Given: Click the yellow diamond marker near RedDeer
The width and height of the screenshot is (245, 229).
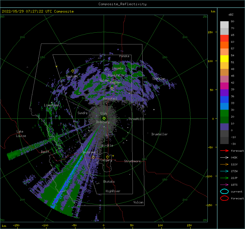Looking at the screenshot, I should [x=112, y=88].
